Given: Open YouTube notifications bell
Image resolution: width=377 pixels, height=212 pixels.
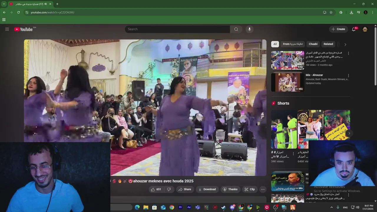Looking at the screenshot, I should coord(354,29).
